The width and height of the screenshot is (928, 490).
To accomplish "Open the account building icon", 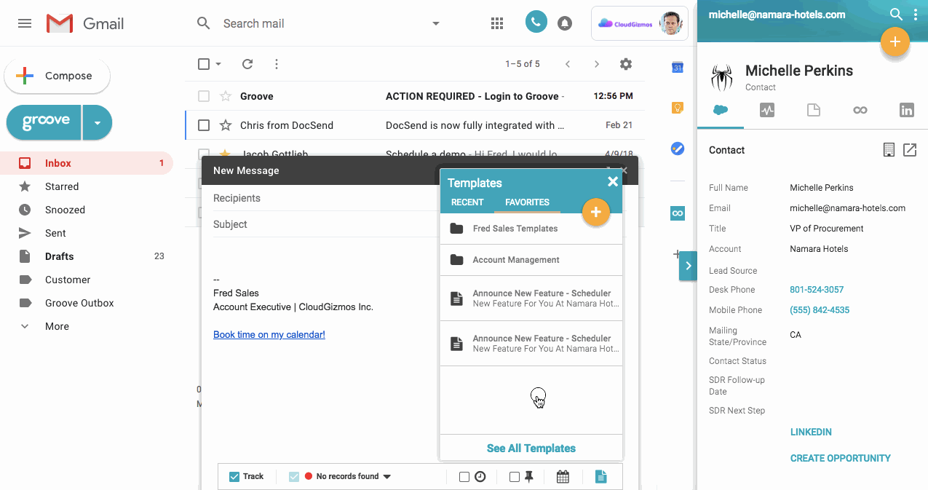I will [889, 150].
